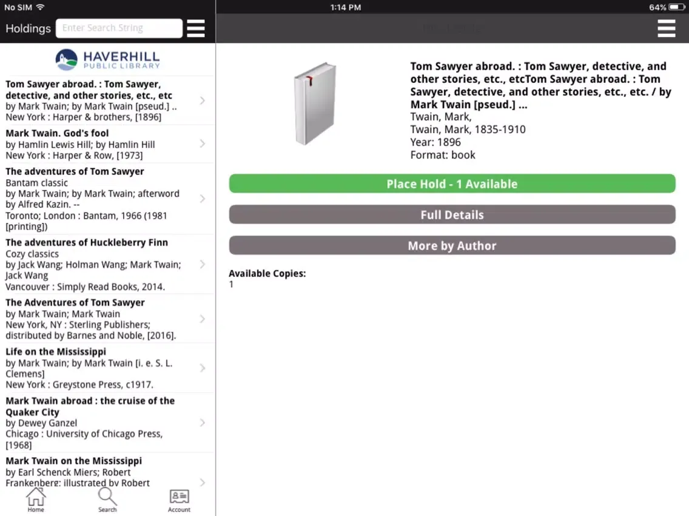Click the 1:14 PM clock

point(346,7)
